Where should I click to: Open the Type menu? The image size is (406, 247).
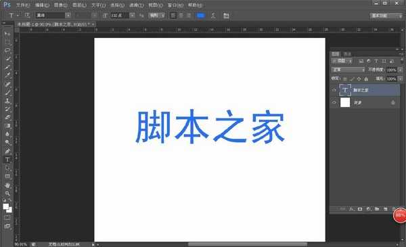coord(98,5)
